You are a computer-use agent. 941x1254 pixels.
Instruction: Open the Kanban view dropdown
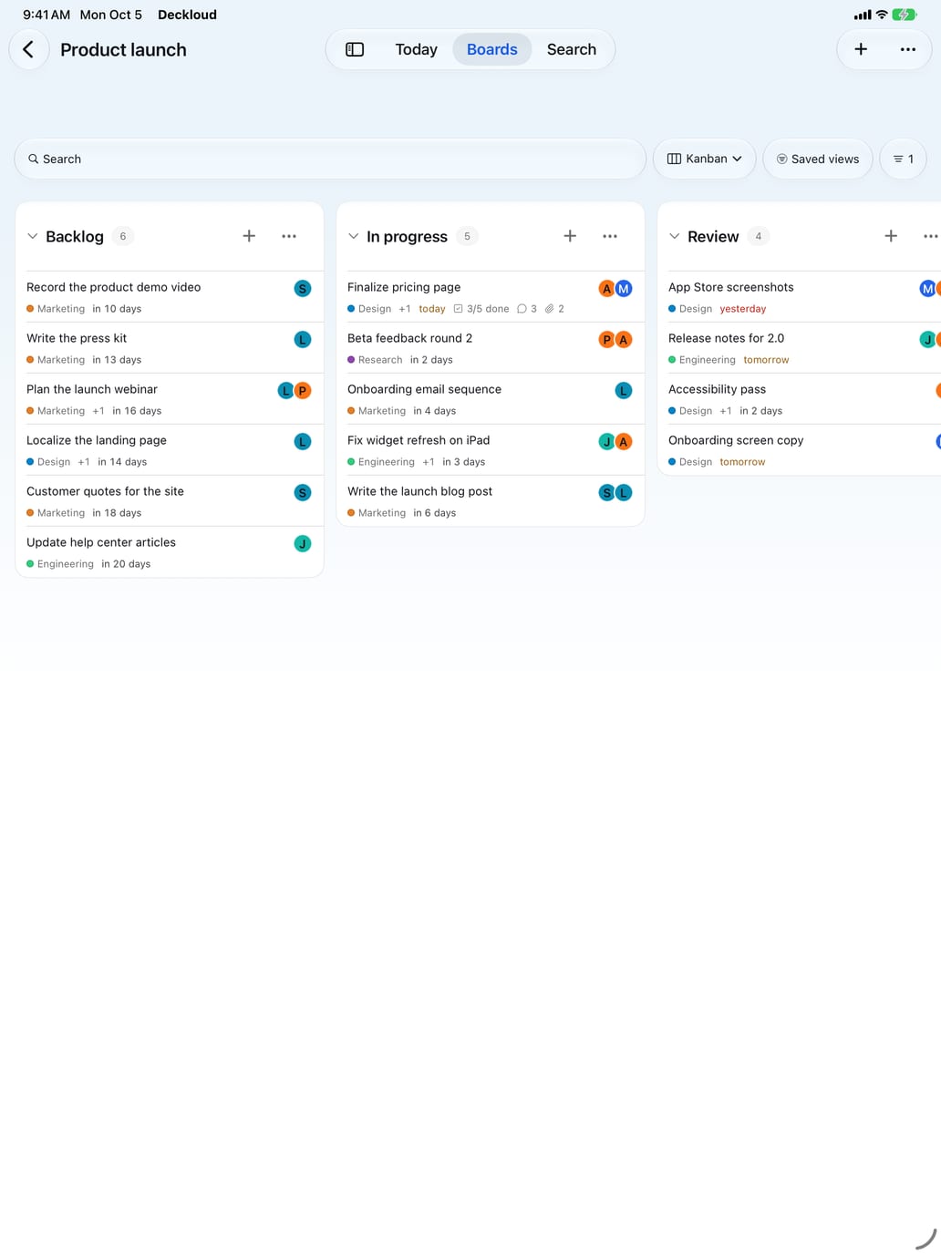point(704,159)
